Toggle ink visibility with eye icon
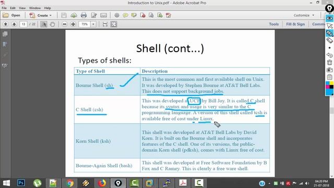 329,18
